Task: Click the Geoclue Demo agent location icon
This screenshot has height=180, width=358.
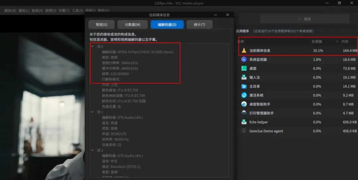Action: tap(244, 131)
